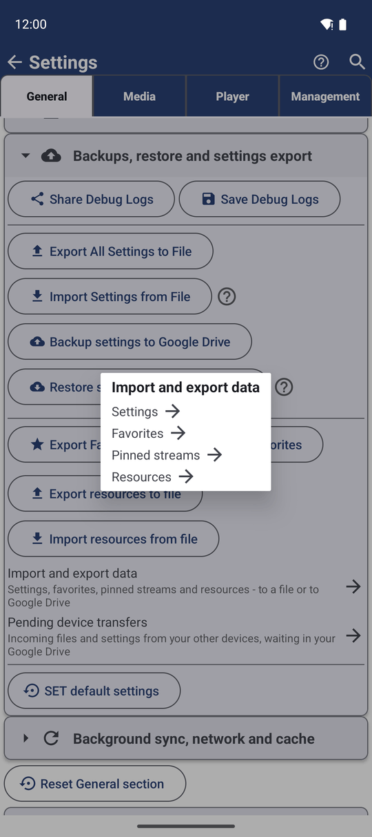Image resolution: width=372 pixels, height=837 pixels.
Task: Open arrow for Import and export data row
Action: [x=353, y=586]
